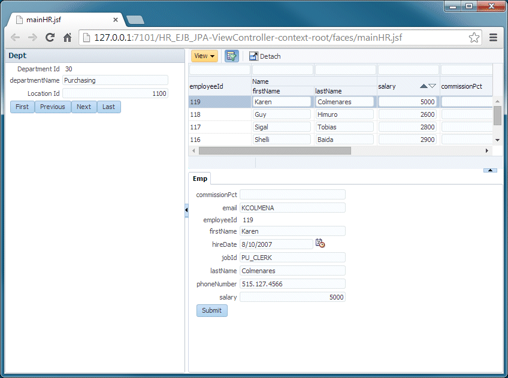Focus the Emp commissionPct field
508x378 pixels.
coord(292,195)
